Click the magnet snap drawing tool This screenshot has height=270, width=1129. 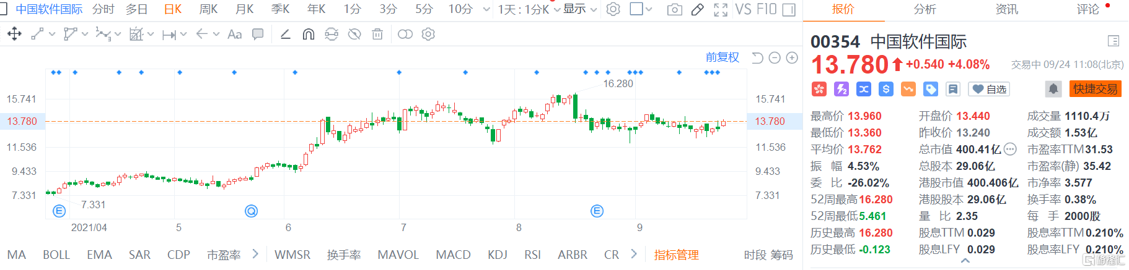click(308, 34)
